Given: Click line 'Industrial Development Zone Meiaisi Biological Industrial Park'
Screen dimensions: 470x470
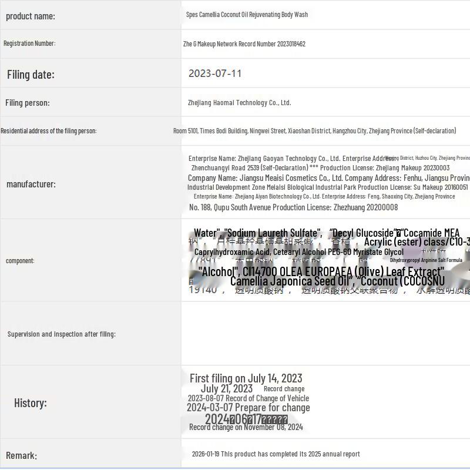Looking at the screenshot, I should click(328, 187).
